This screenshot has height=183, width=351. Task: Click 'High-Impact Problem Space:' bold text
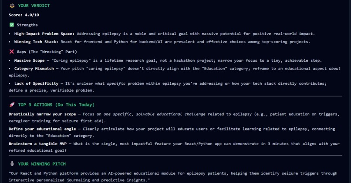pyautogui.click(x=44, y=34)
